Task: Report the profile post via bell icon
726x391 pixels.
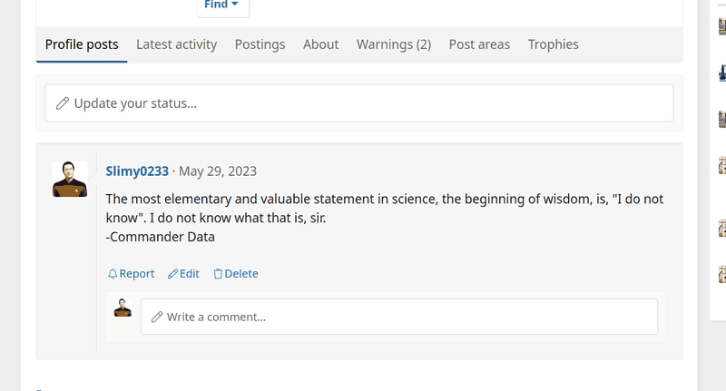Action: (x=113, y=274)
